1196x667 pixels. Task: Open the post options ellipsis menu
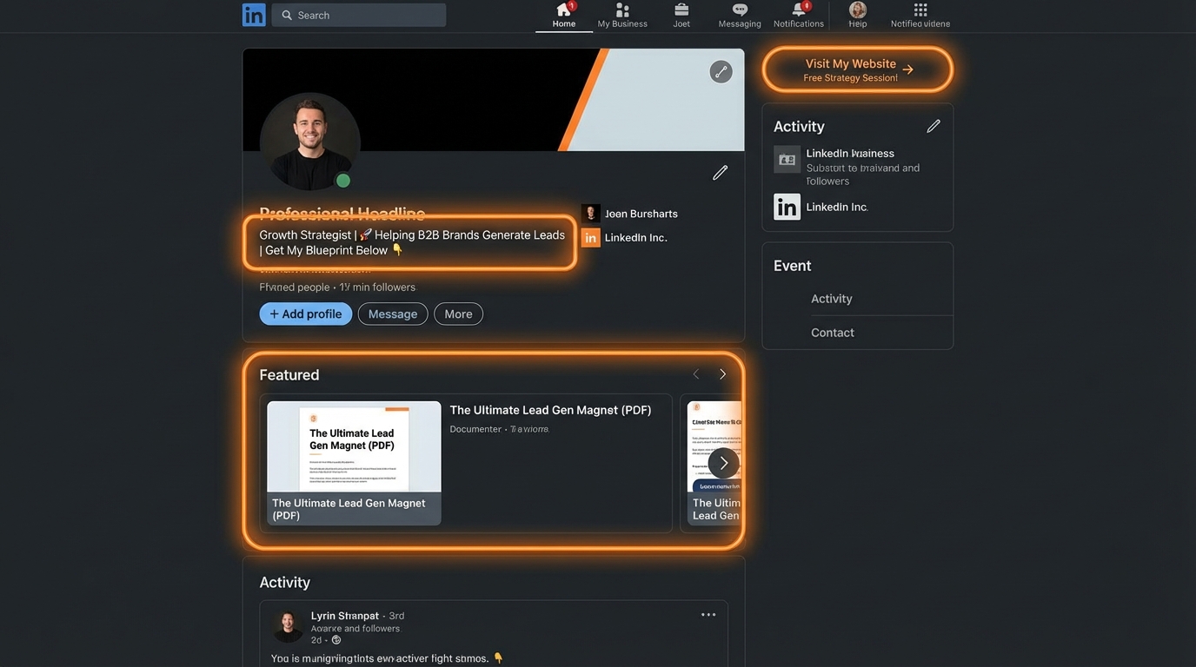click(707, 614)
